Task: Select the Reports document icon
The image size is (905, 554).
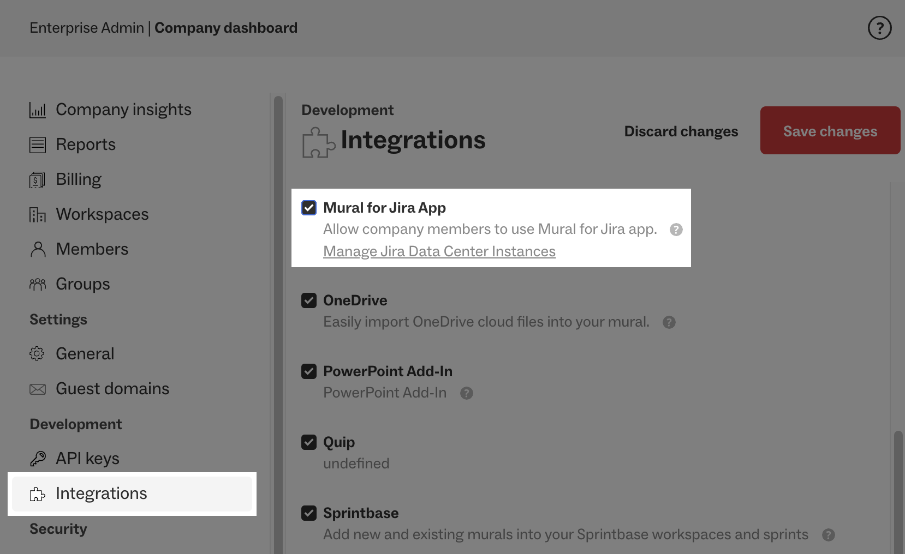Action: pos(37,144)
